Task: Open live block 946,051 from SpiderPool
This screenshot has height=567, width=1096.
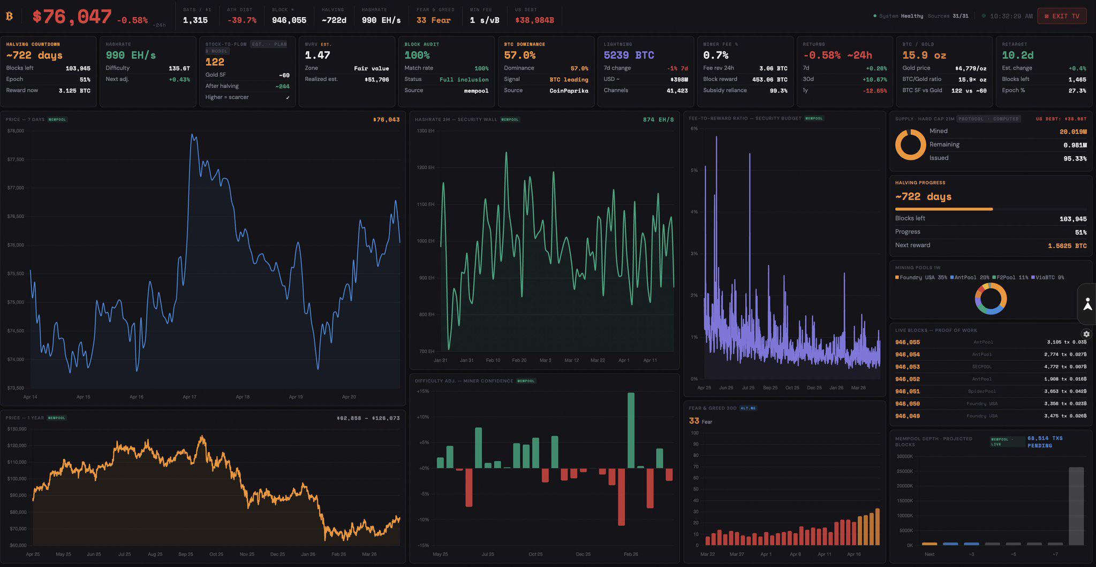Action: (x=991, y=392)
